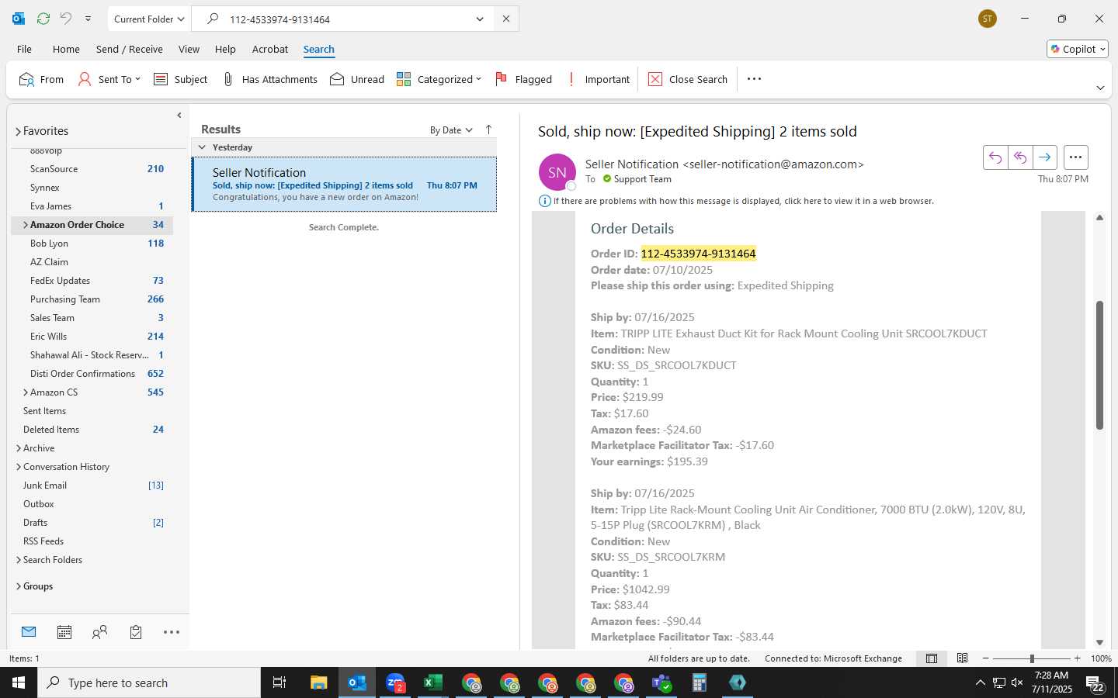Image resolution: width=1118 pixels, height=698 pixels.
Task: Switch to Calendar view icon
Action: coord(64,632)
